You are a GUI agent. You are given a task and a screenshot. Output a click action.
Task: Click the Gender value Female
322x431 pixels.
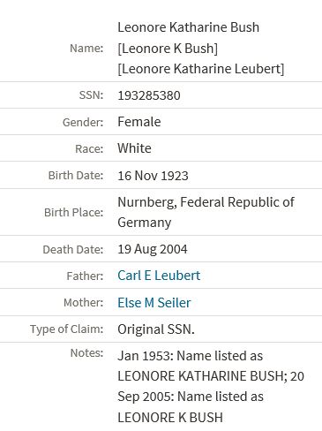click(x=139, y=122)
